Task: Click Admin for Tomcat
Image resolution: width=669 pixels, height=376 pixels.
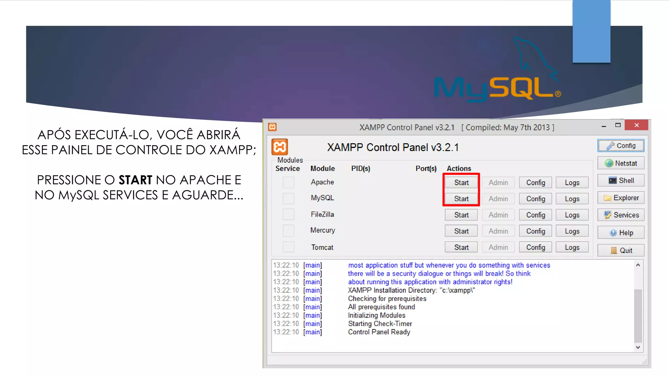Action: 498,247
